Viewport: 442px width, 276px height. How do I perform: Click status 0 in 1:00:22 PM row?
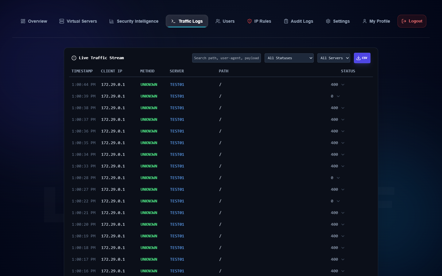332,201
